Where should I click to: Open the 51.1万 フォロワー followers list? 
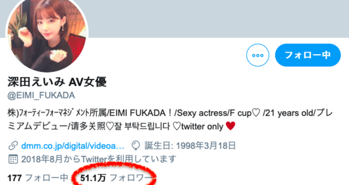115,178
